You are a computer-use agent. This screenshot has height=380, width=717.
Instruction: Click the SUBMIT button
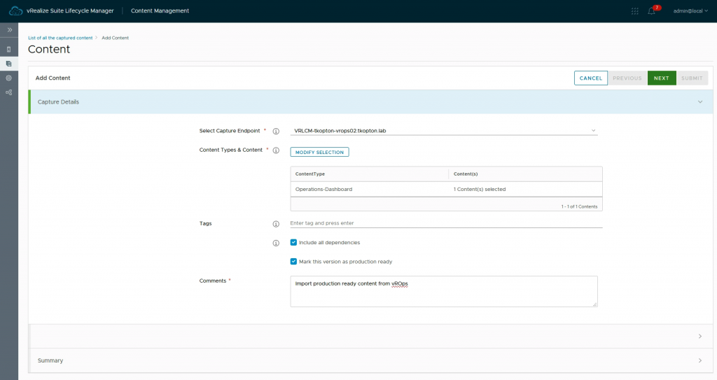click(692, 78)
